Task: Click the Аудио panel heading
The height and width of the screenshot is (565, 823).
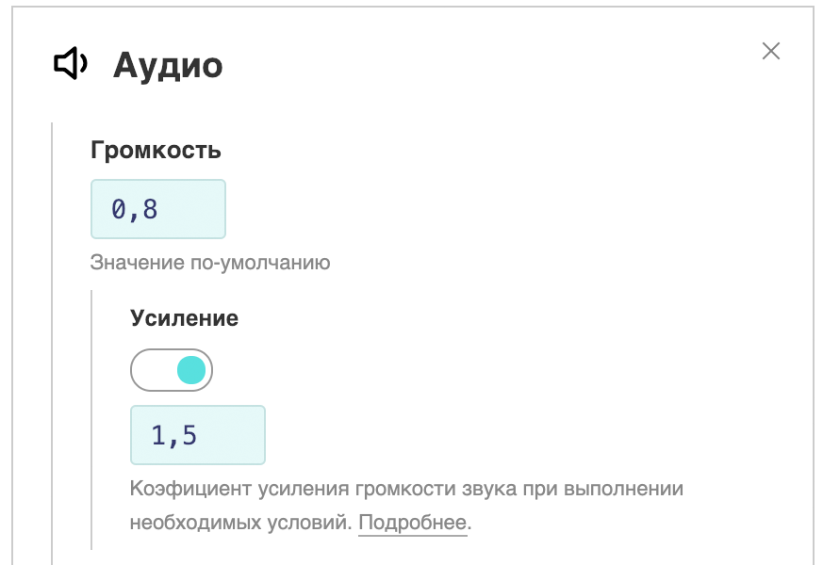Action: point(168,65)
